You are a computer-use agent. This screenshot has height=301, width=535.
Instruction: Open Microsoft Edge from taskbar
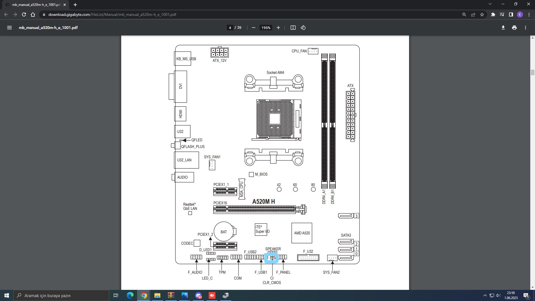(x=130, y=295)
